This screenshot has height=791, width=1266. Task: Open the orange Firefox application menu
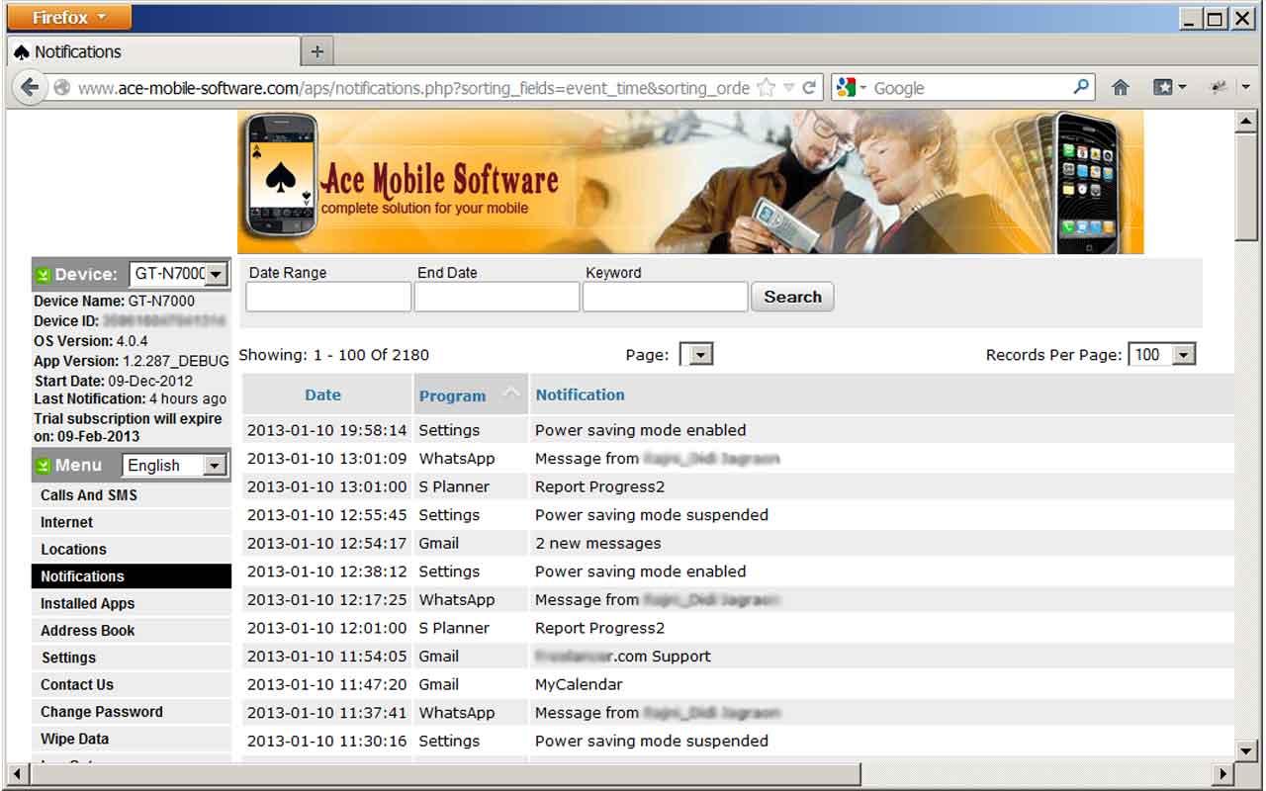[x=68, y=17]
